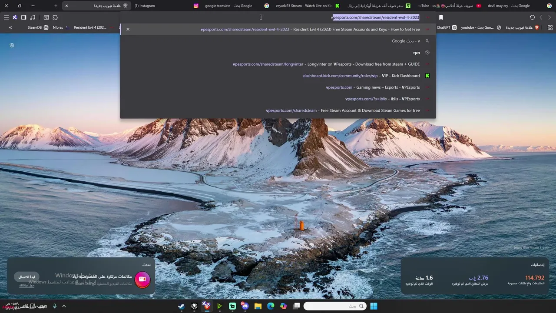Select the vpesports.com/sharedsteam suggestion
Image resolution: width=556 pixels, height=313 pixels.
pos(278,110)
